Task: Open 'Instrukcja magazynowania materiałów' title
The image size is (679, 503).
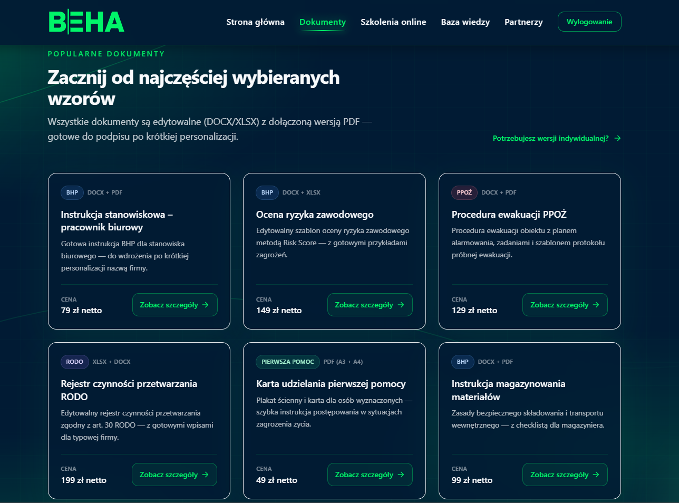Action: click(509, 390)
